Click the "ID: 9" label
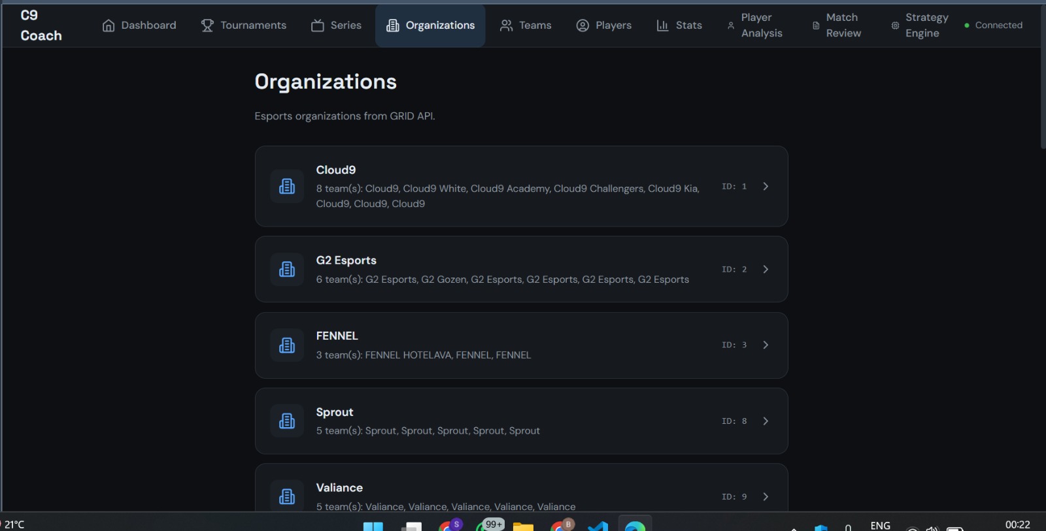This screenshot has height=531, width=1046. click(x=734, y=497)
